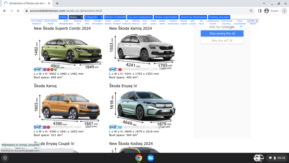Open the ChromeOS launcher circle
The width and height of the screenshot is (289, 163).
5,158
